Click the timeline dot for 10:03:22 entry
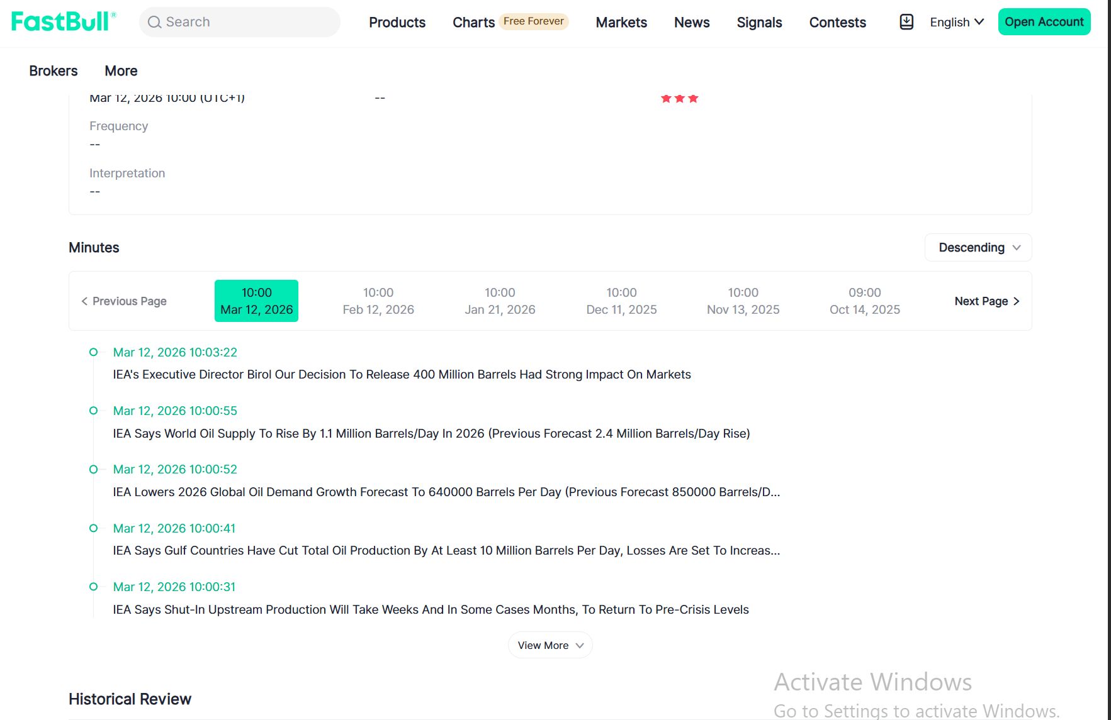The width and height of the screenshot is (1111, 720). coord(94,352)
